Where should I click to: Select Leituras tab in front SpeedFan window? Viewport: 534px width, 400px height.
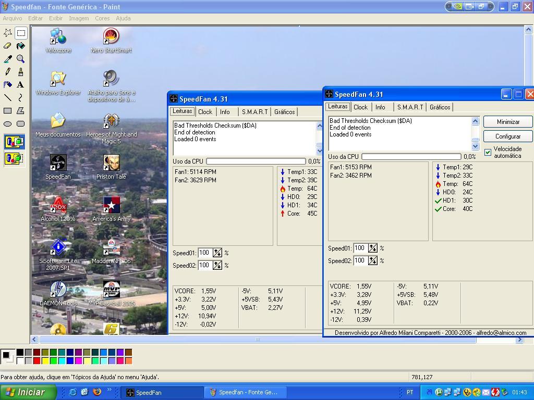point(337,106)
